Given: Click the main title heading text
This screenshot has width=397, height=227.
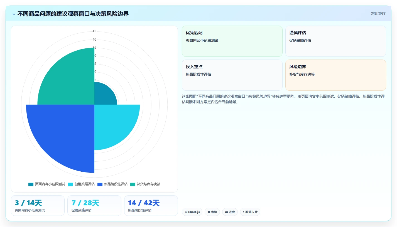Looking at the screenshot, I should 73,14.
